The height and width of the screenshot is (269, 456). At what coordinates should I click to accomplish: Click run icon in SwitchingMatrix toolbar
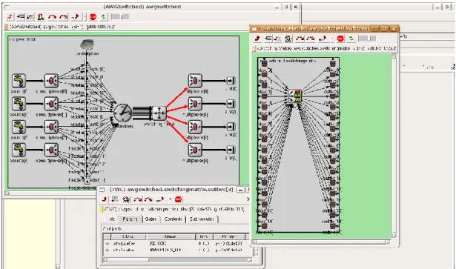point(300,39)
